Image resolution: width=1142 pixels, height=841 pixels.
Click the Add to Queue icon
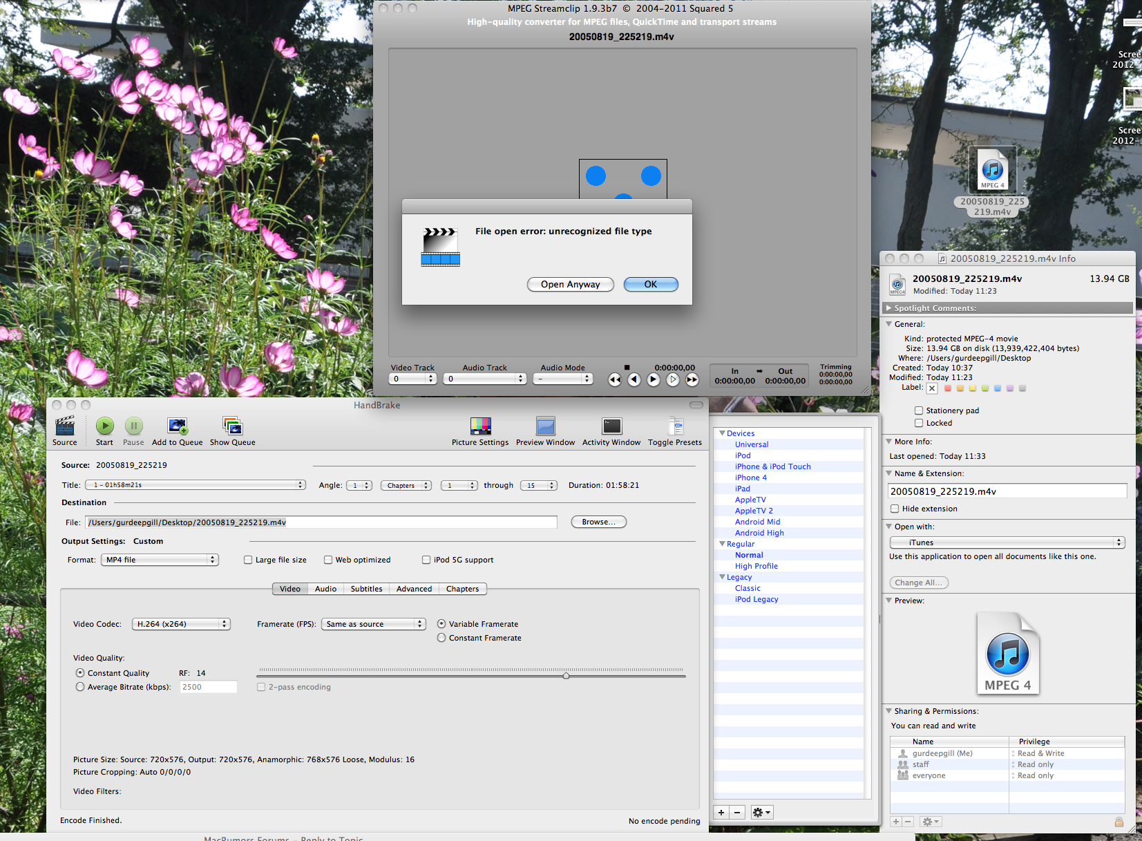pyautogui.click(x=178, y=426)
